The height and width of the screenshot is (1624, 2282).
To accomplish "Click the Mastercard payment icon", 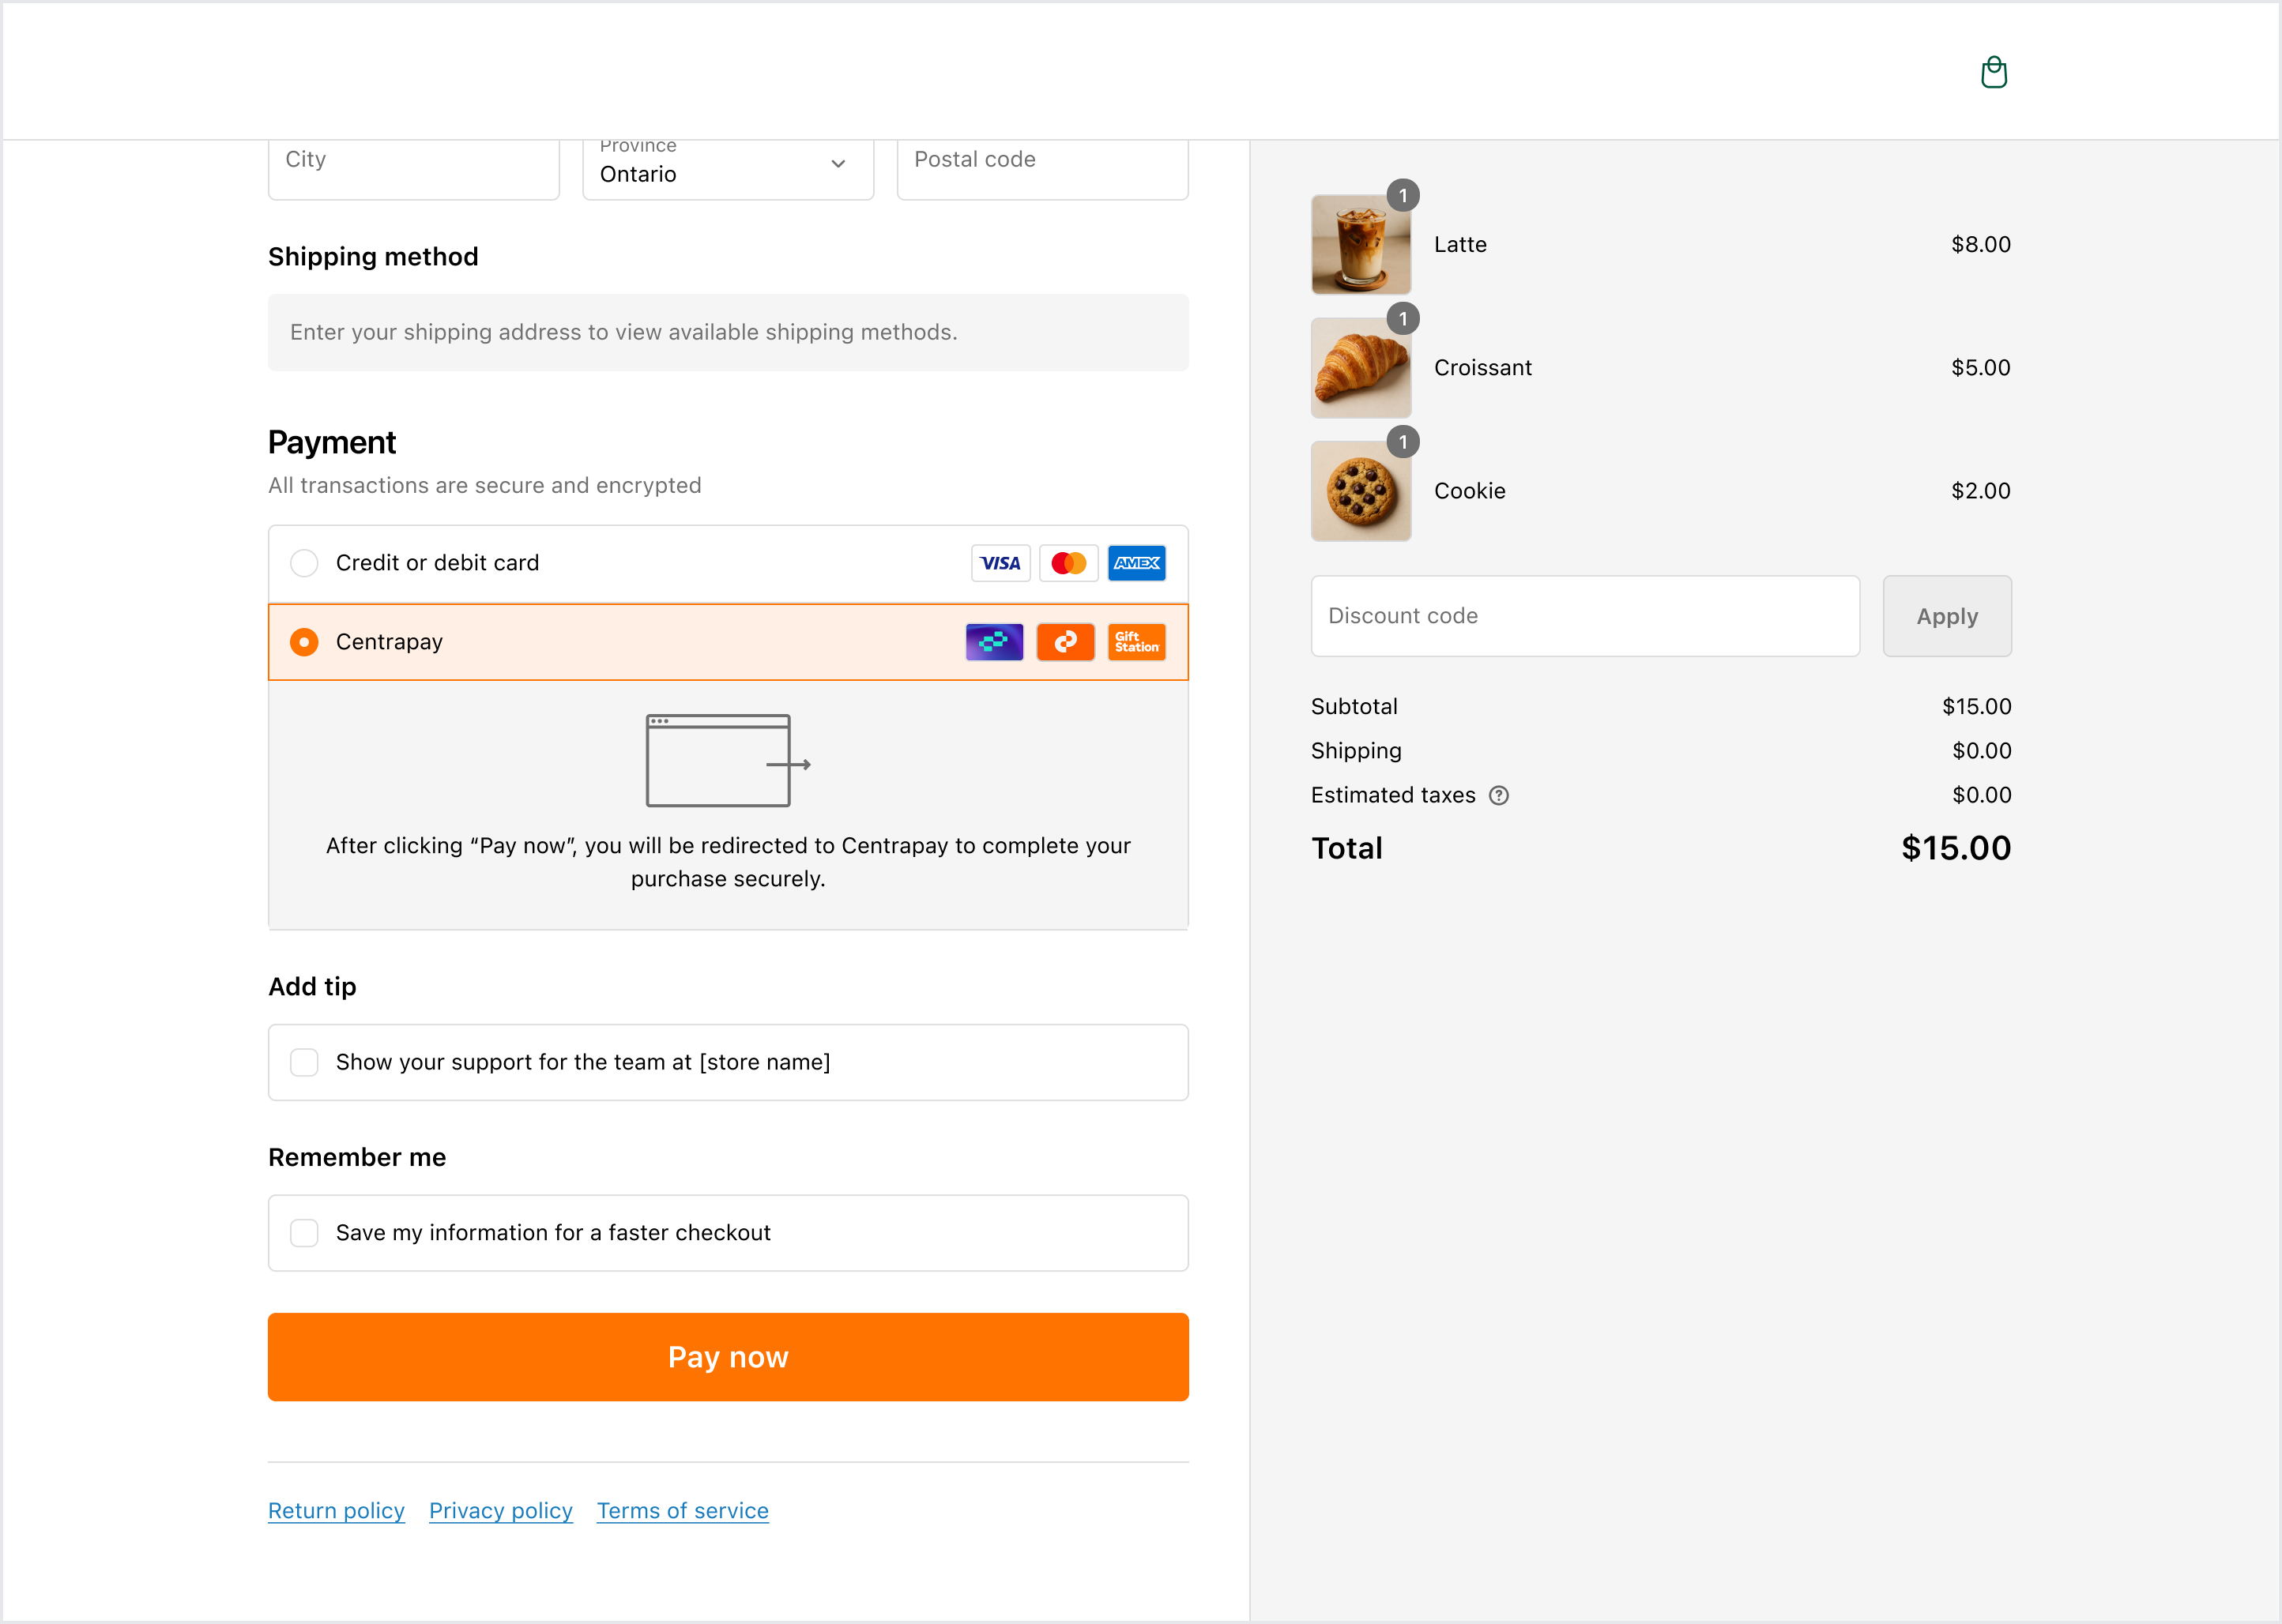I will click(1068, 562).
